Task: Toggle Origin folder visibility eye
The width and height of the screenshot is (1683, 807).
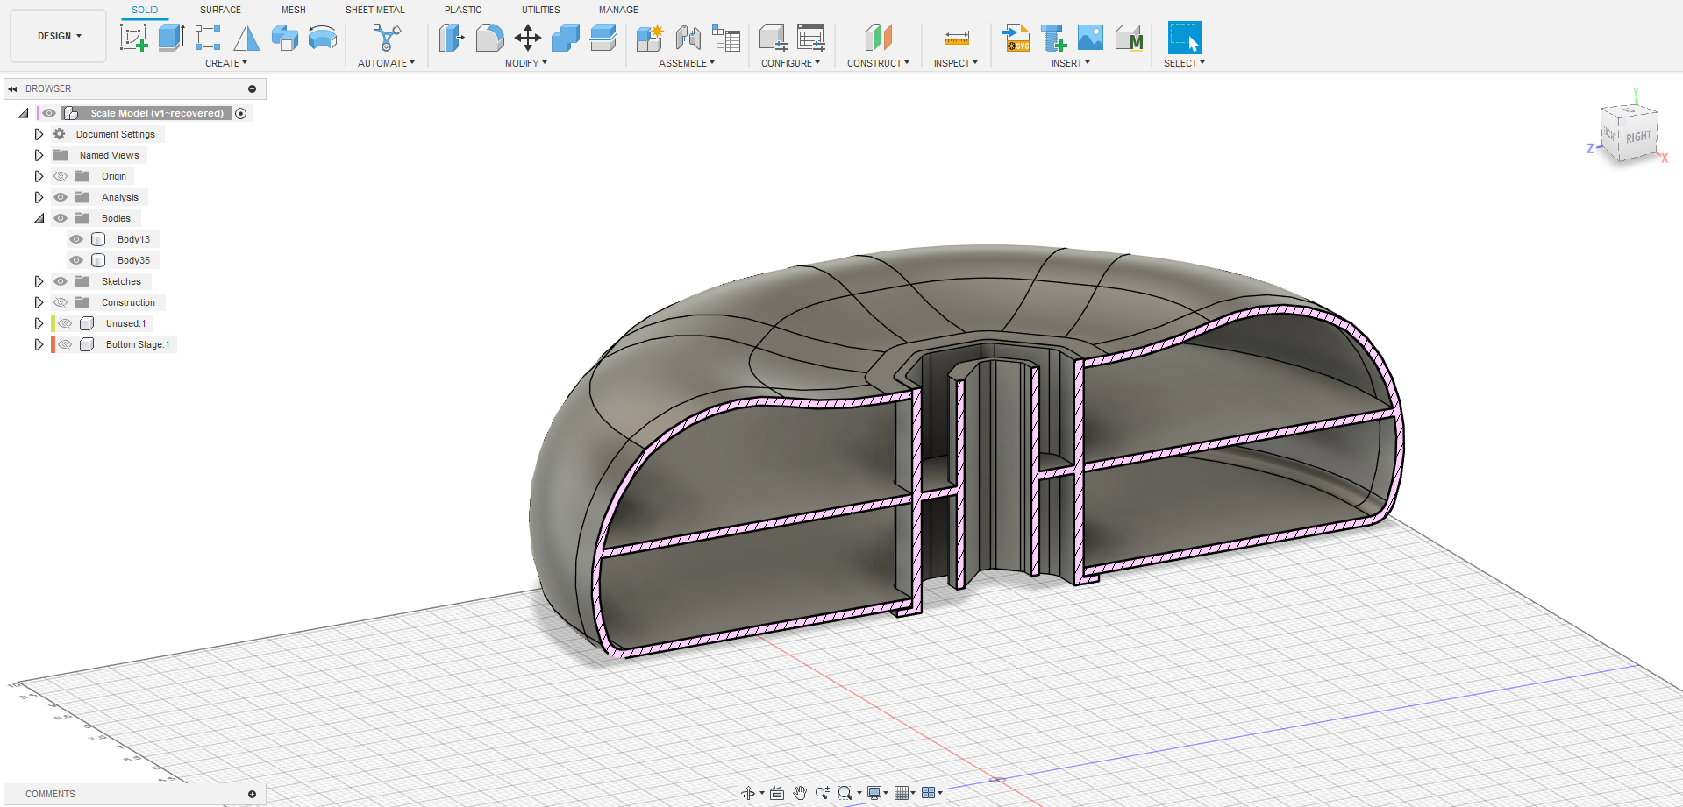Action: tap(61, 176)
